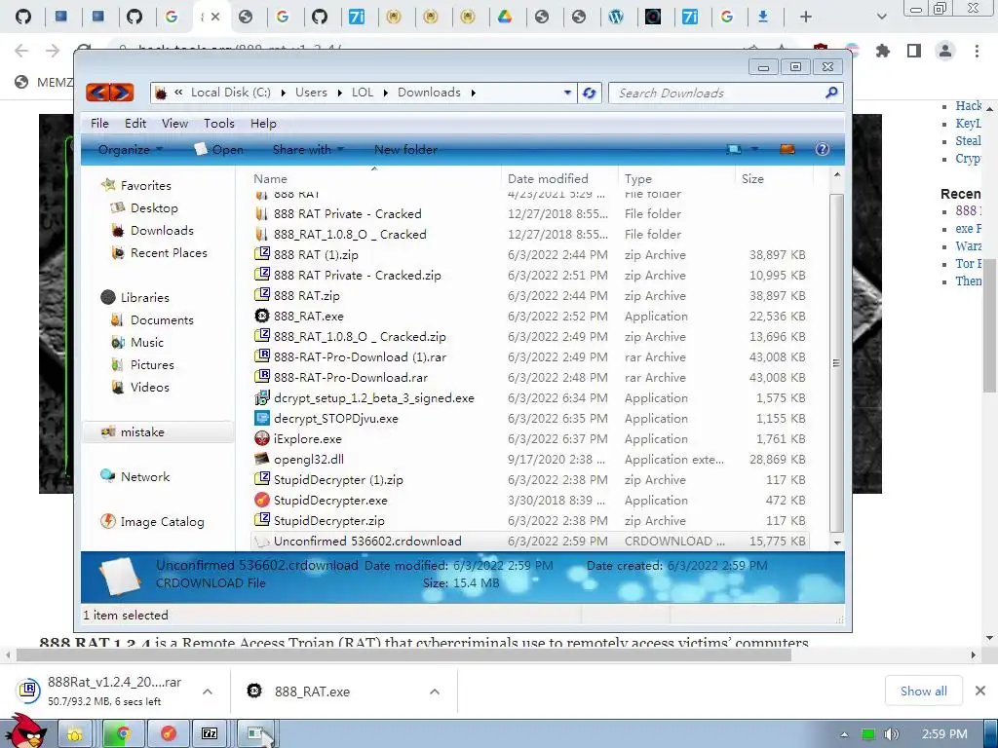
Task: Select opengl32.dll file icon
Action: click(261, 459)
